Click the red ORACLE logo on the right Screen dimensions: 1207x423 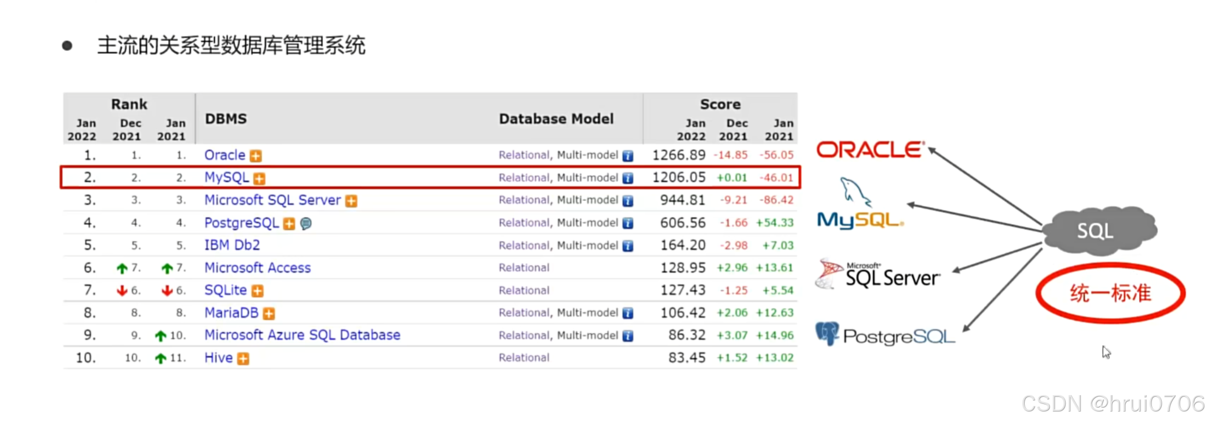[x=870, y=150]
